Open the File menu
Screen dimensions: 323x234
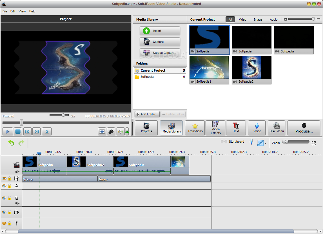pos(5,11)
